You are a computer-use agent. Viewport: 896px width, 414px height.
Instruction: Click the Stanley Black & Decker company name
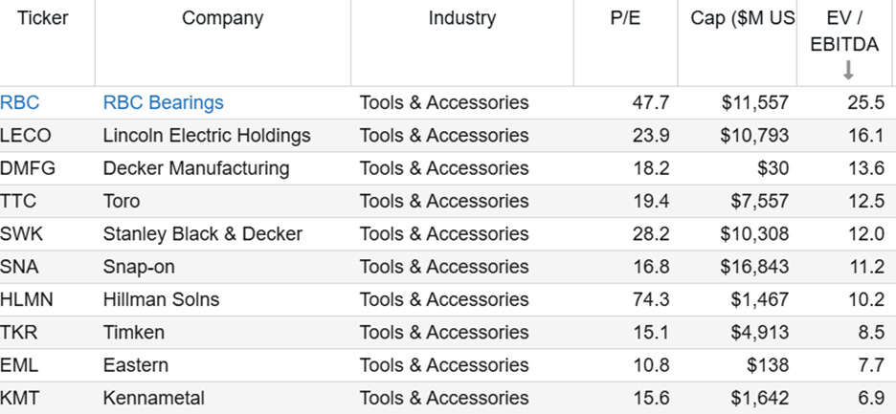click(x=203, y=234)
